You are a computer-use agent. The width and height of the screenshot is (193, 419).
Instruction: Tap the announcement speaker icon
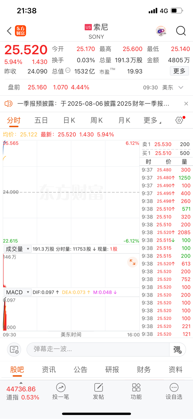pos(9,104)
